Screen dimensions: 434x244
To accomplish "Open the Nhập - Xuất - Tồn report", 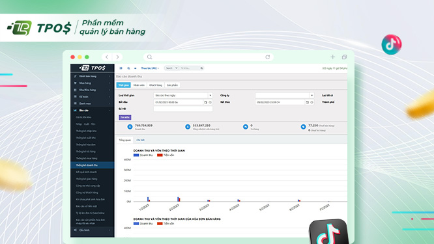I will tap(85, 124).
